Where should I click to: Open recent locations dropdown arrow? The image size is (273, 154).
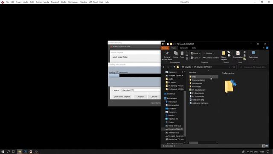tap(171, 67)
